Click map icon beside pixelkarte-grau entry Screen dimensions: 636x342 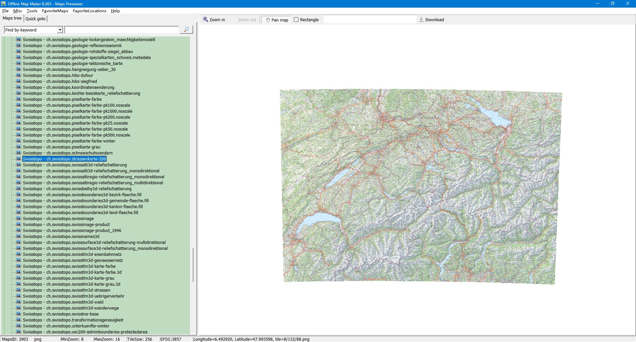coord(19,147)
